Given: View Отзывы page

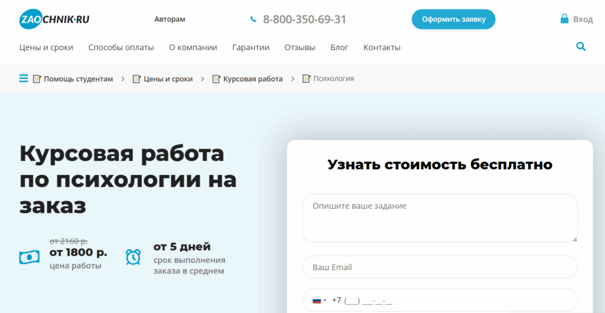Looking at the screenshot, I should coord(300,47).
